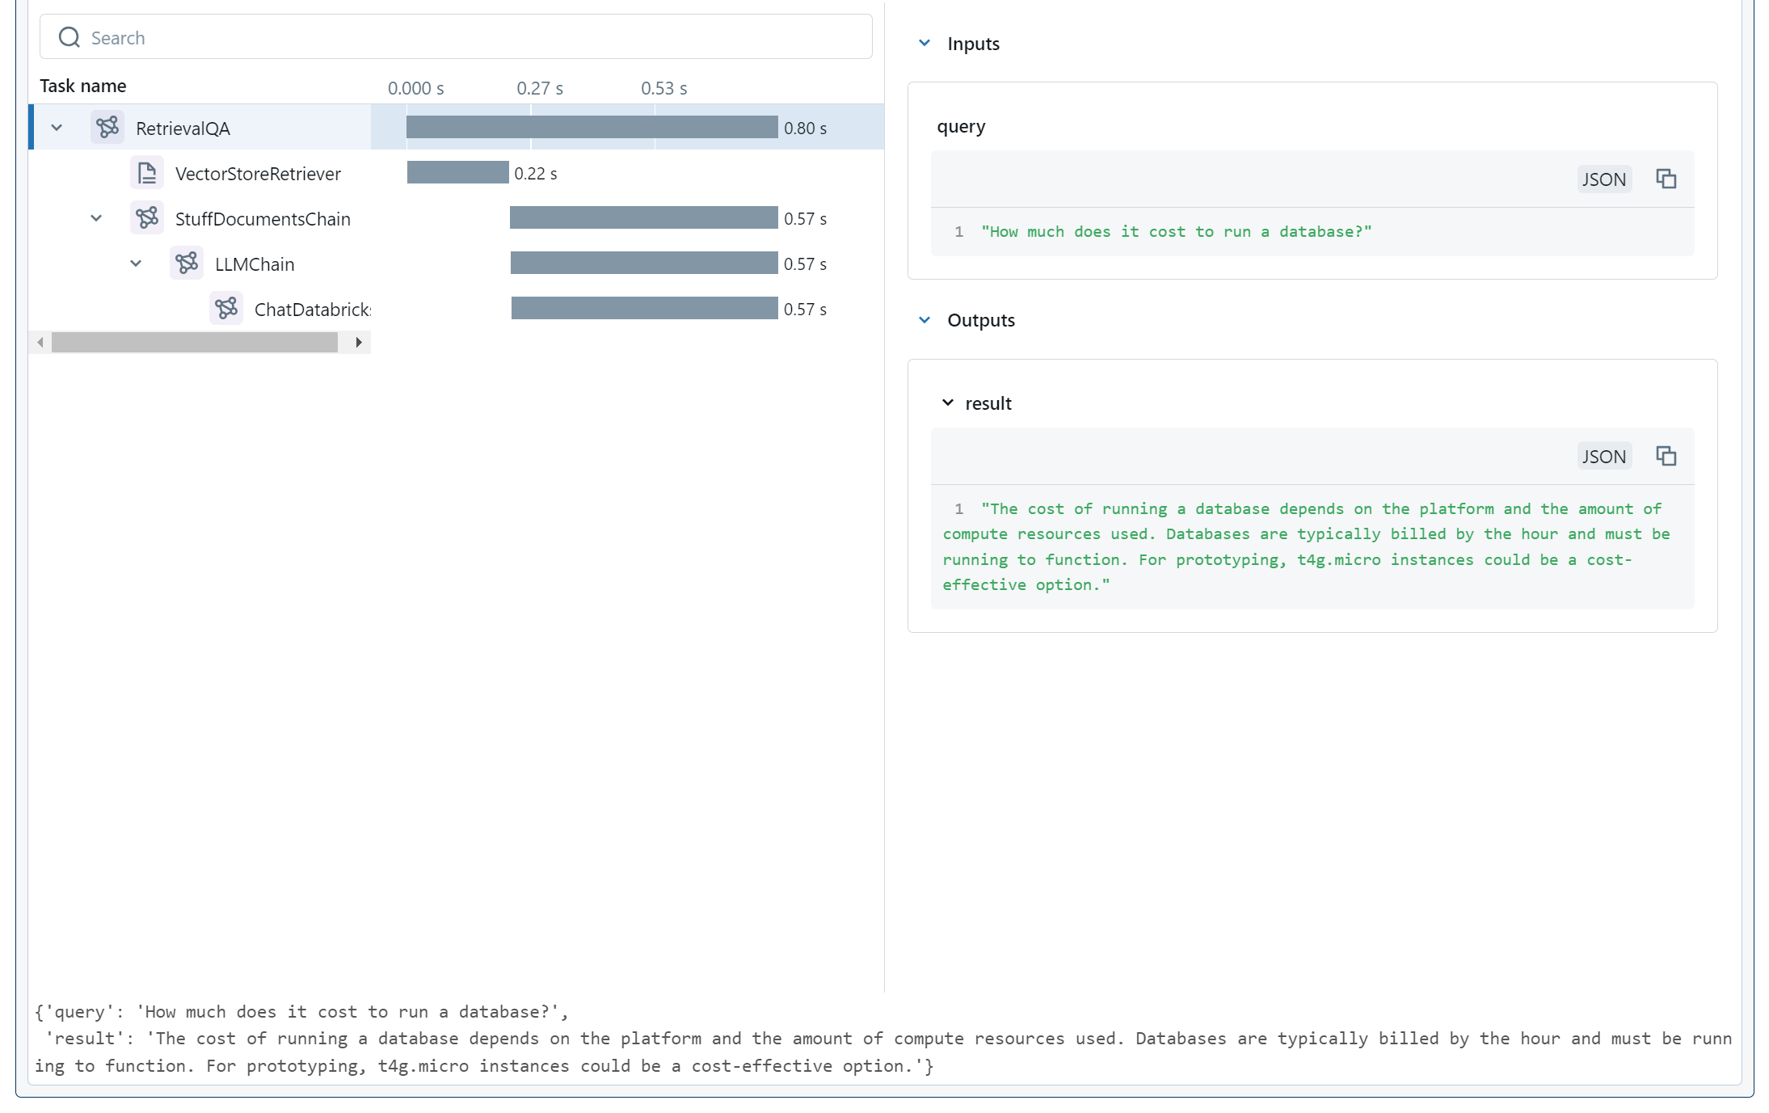Select the VectorStoreRetriever task row
Viewport: 1769px width, 1113px height.
pyautogui.click(x=257, y=172)
